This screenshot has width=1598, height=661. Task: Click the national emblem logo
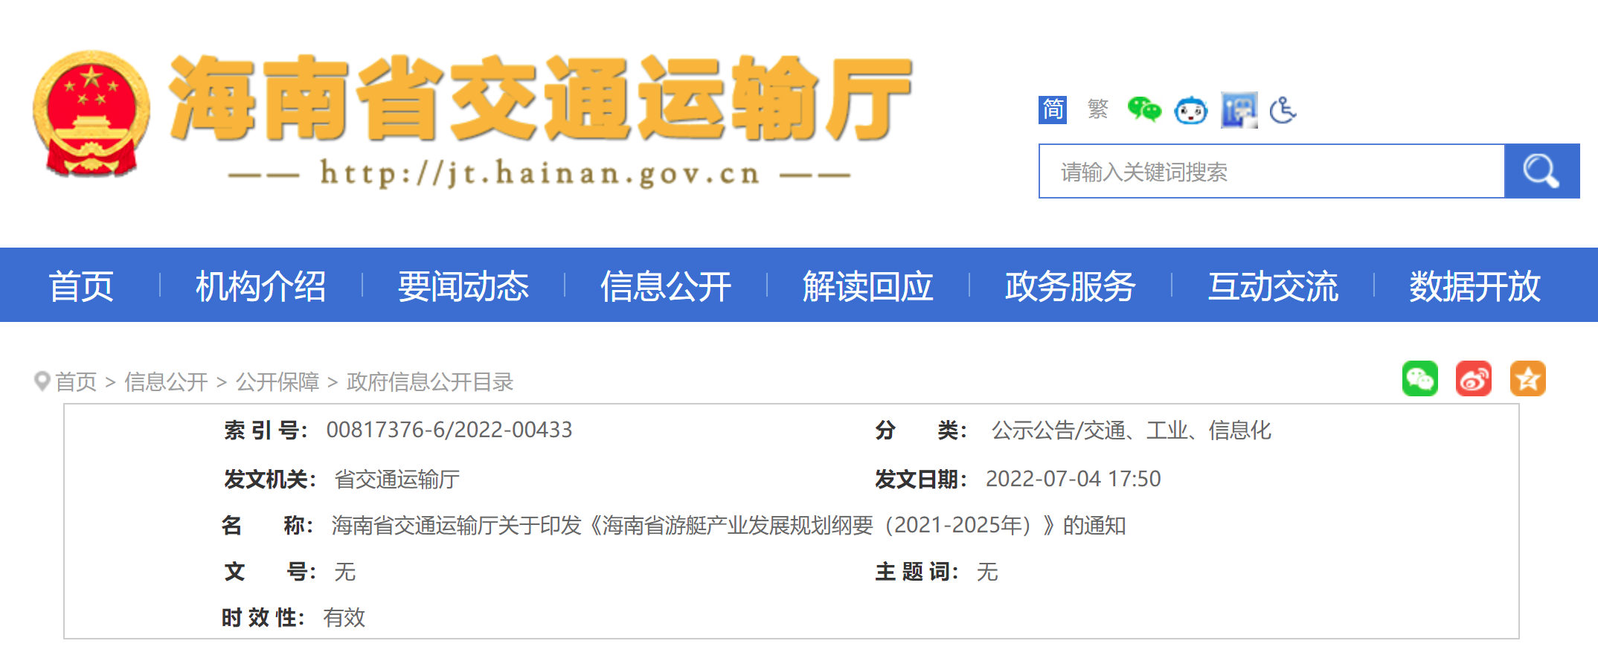tap(91, 113)
